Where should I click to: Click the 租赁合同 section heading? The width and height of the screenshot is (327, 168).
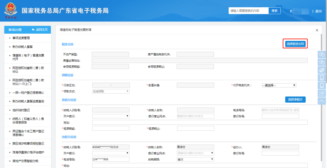pos(67,44)
